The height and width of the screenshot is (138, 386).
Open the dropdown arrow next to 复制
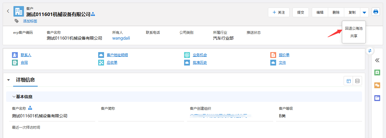364,13
